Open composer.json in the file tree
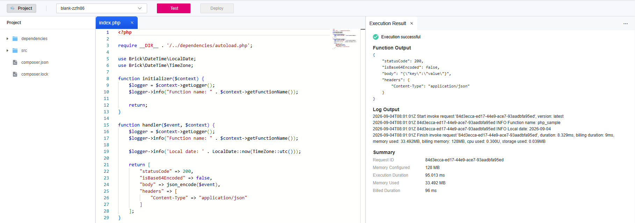 tap(35, 62)
